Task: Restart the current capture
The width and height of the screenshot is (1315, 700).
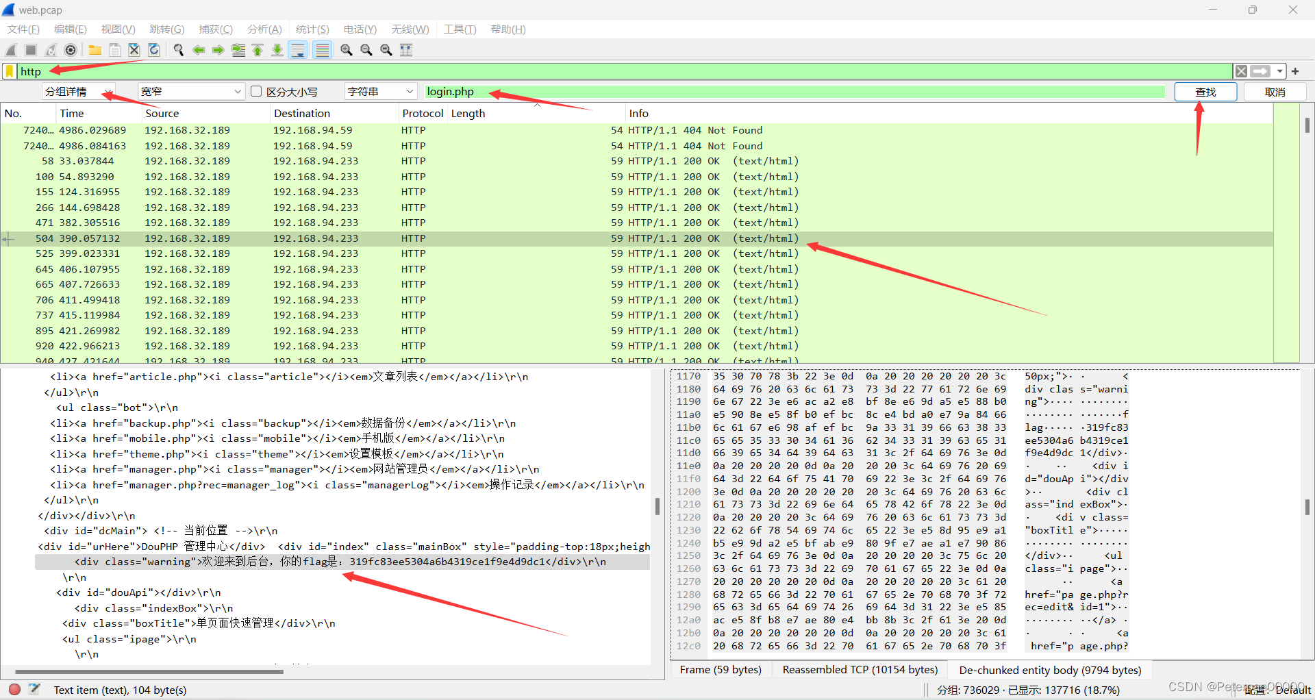Action: [51, 50]
